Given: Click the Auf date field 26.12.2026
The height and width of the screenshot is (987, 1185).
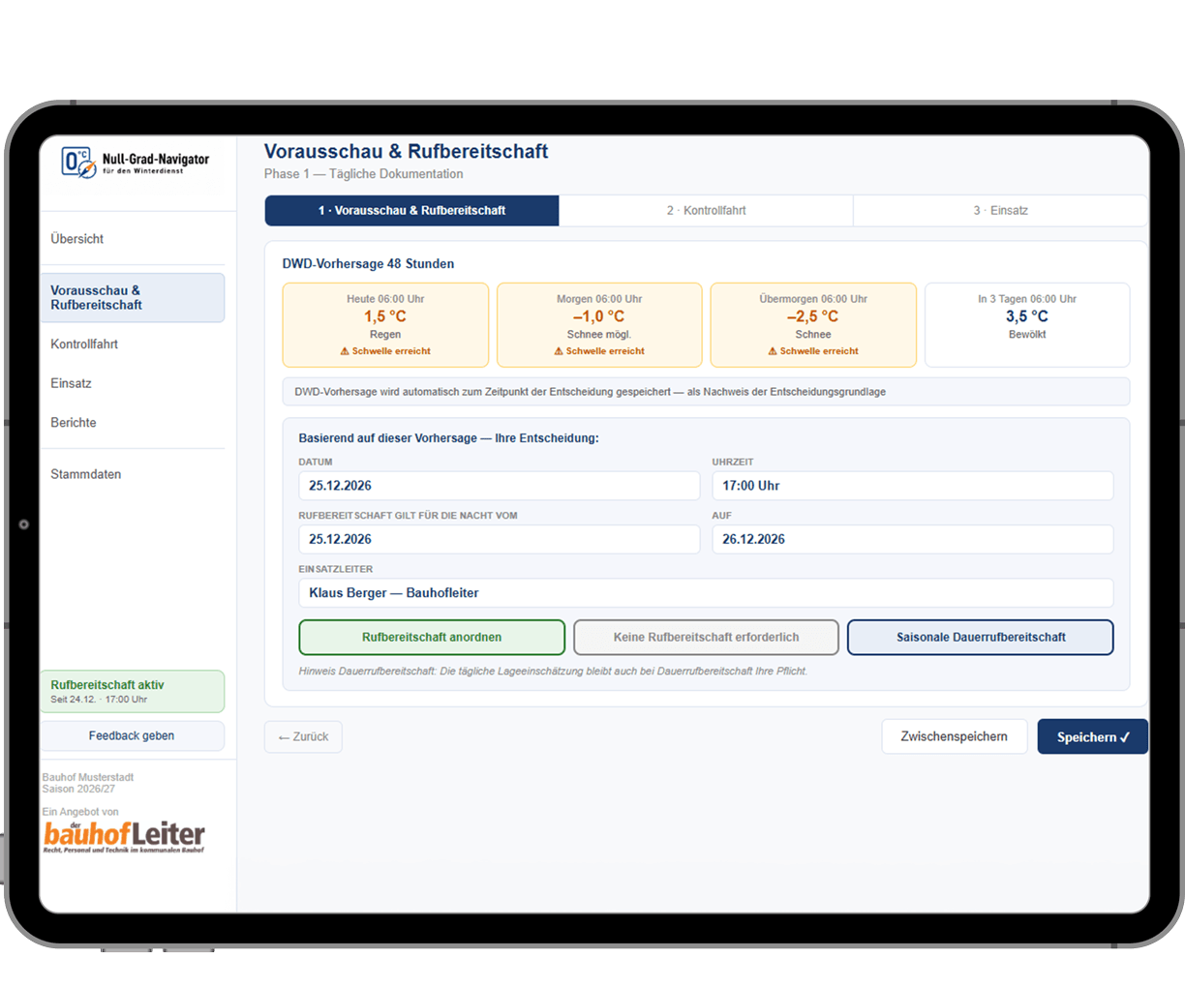Looking at the screenshot, I should tap(913, 540).
